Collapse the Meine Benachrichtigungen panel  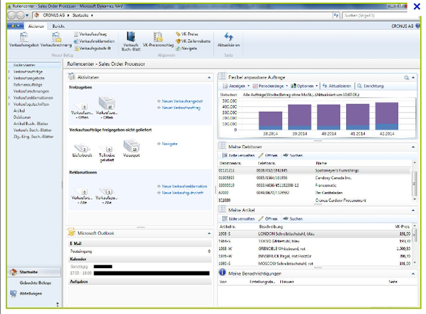(x=413, y=274)
